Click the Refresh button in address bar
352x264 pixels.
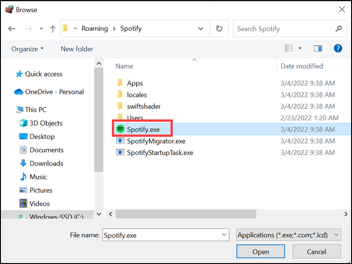pos(219,28)
